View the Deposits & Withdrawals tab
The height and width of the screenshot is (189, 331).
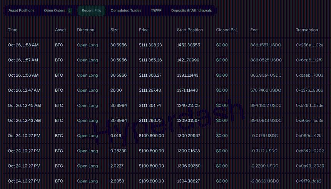click(x=191, y=11)
